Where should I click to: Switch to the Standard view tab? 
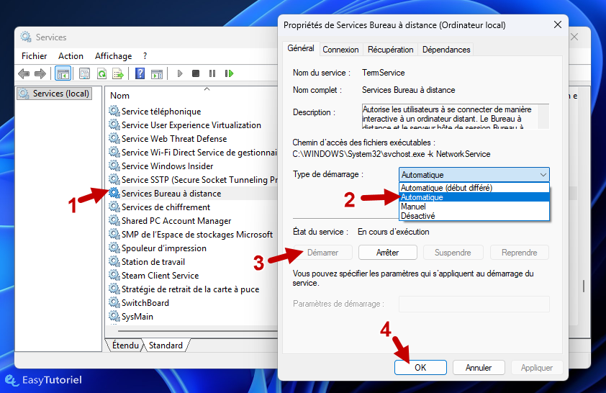166,345
